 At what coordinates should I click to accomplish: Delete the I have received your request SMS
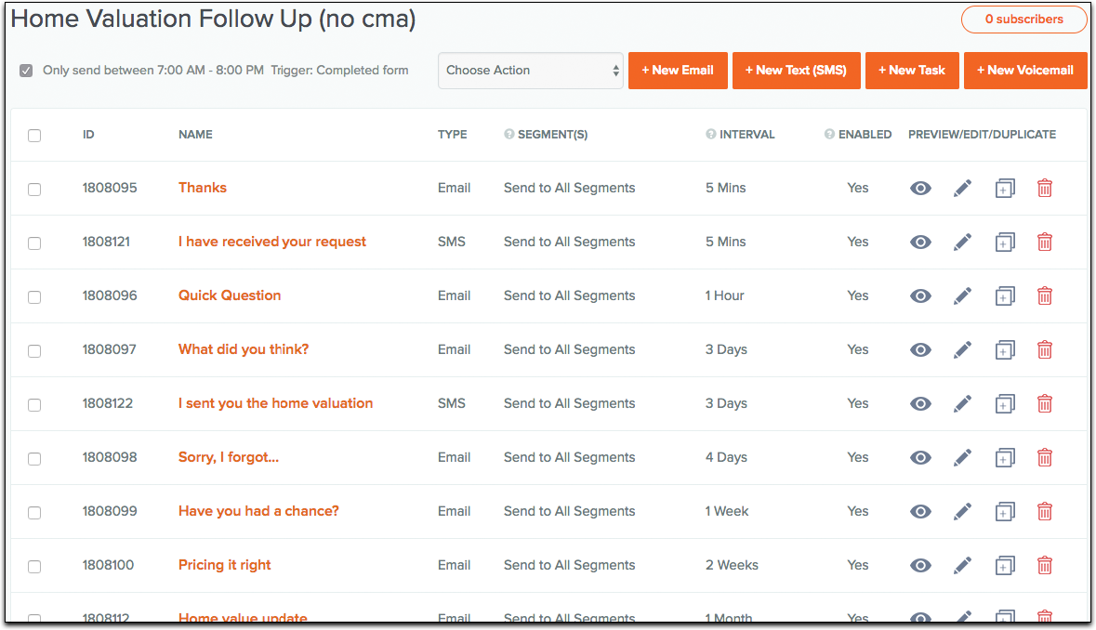click(1045, 243)
